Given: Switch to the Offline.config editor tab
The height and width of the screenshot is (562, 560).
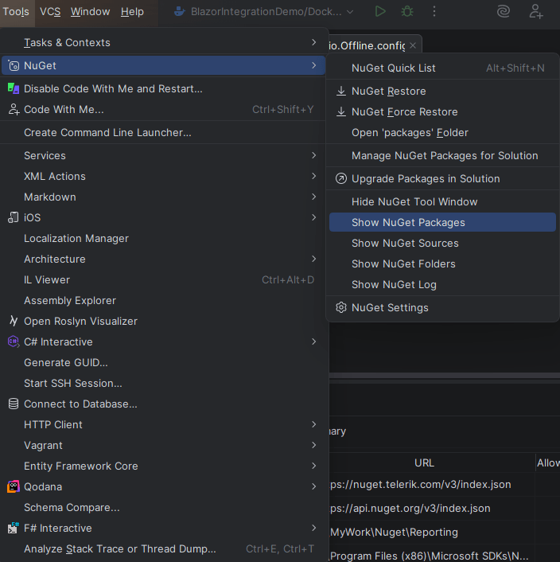Looking at the screenshot, I should pos(367,45).
